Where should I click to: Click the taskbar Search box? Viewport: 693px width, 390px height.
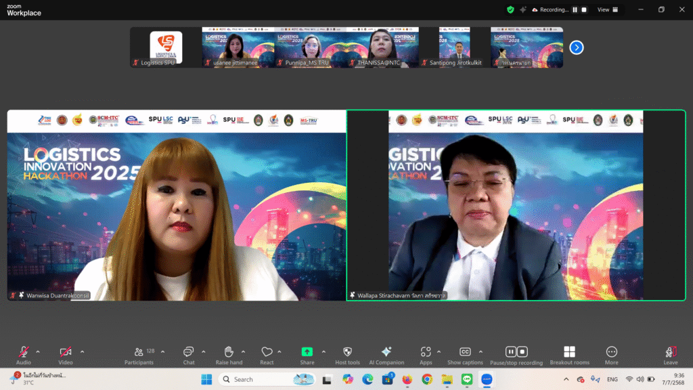[268, 379]
